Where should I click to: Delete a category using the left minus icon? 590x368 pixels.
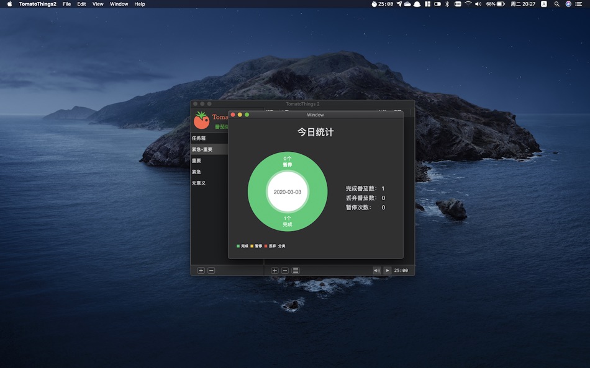211,270
